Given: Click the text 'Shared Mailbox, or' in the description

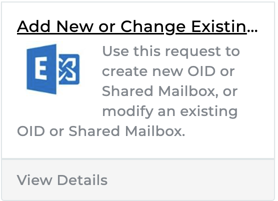Looking at the screenshot, I should tap(169, 91).
